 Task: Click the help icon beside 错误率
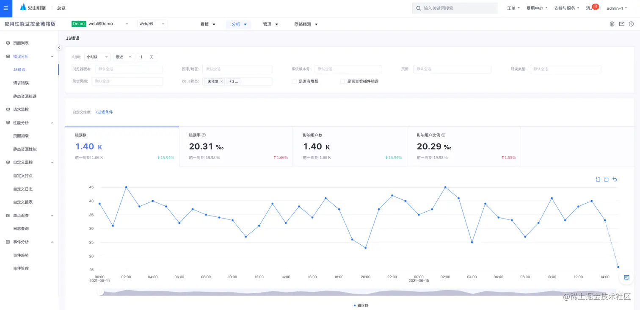204,135
